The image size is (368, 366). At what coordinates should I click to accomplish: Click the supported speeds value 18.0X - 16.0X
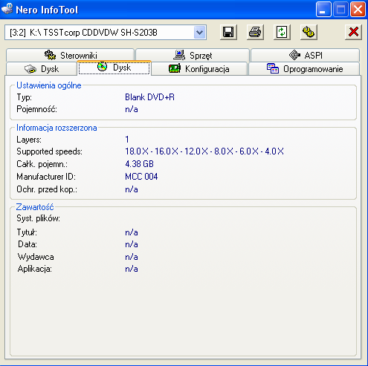coord(204,151)
